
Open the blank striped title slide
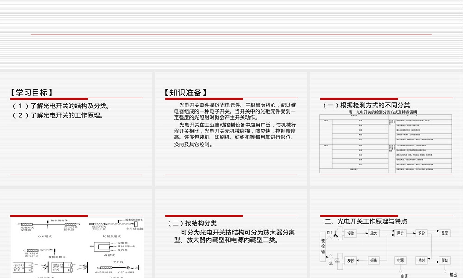231,35
